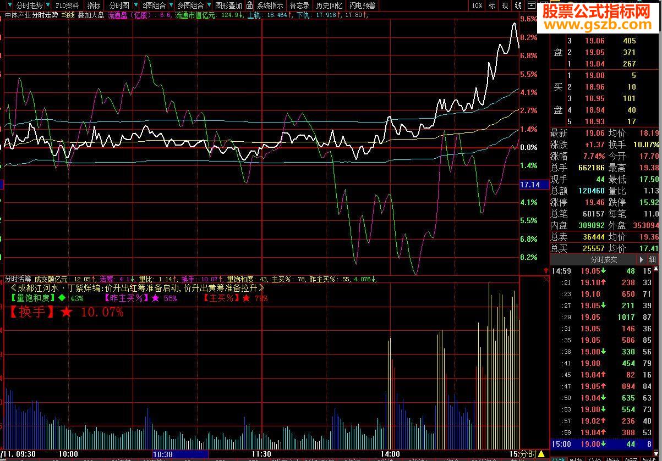Viewport: 662px width, 461px height.
Task: Open the 指标 indicators button
Action: [x=94, y=5]
